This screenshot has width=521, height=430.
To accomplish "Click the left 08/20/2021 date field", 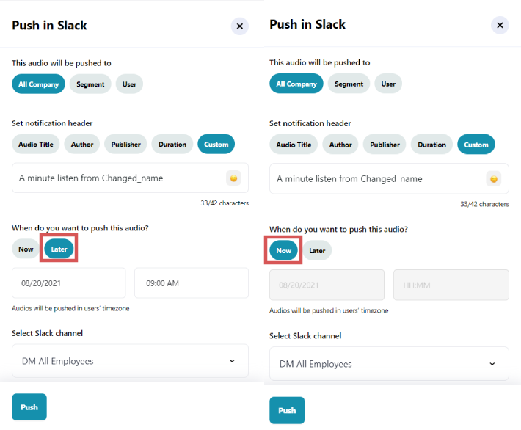I will coord(68,283).
